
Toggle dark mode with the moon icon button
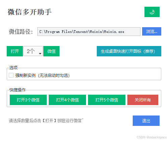point(152,12)
